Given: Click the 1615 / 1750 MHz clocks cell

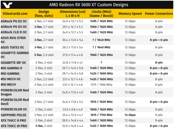Looking at the screenshot, I should [102, 115].
